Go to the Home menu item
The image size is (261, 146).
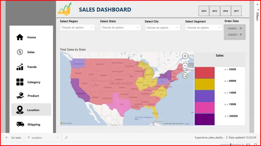(x=31, y=37)
